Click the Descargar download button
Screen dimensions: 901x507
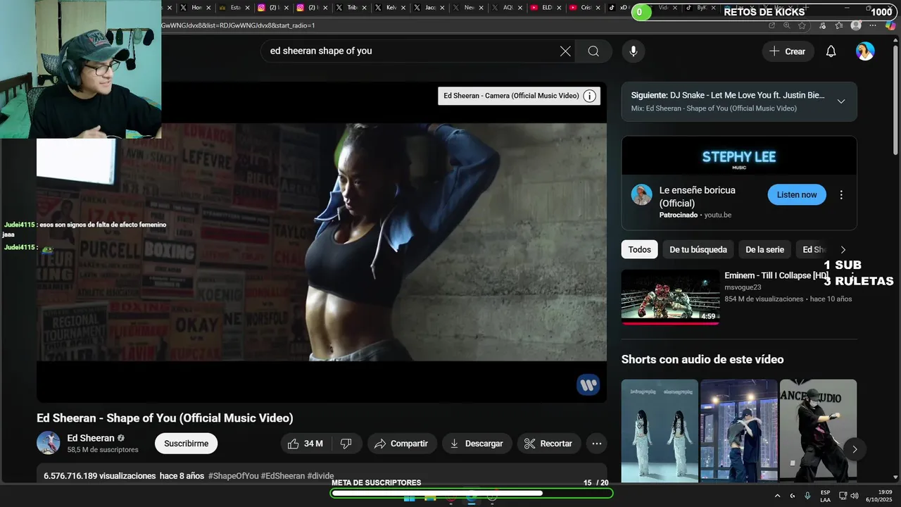click(x=477, y=444)
